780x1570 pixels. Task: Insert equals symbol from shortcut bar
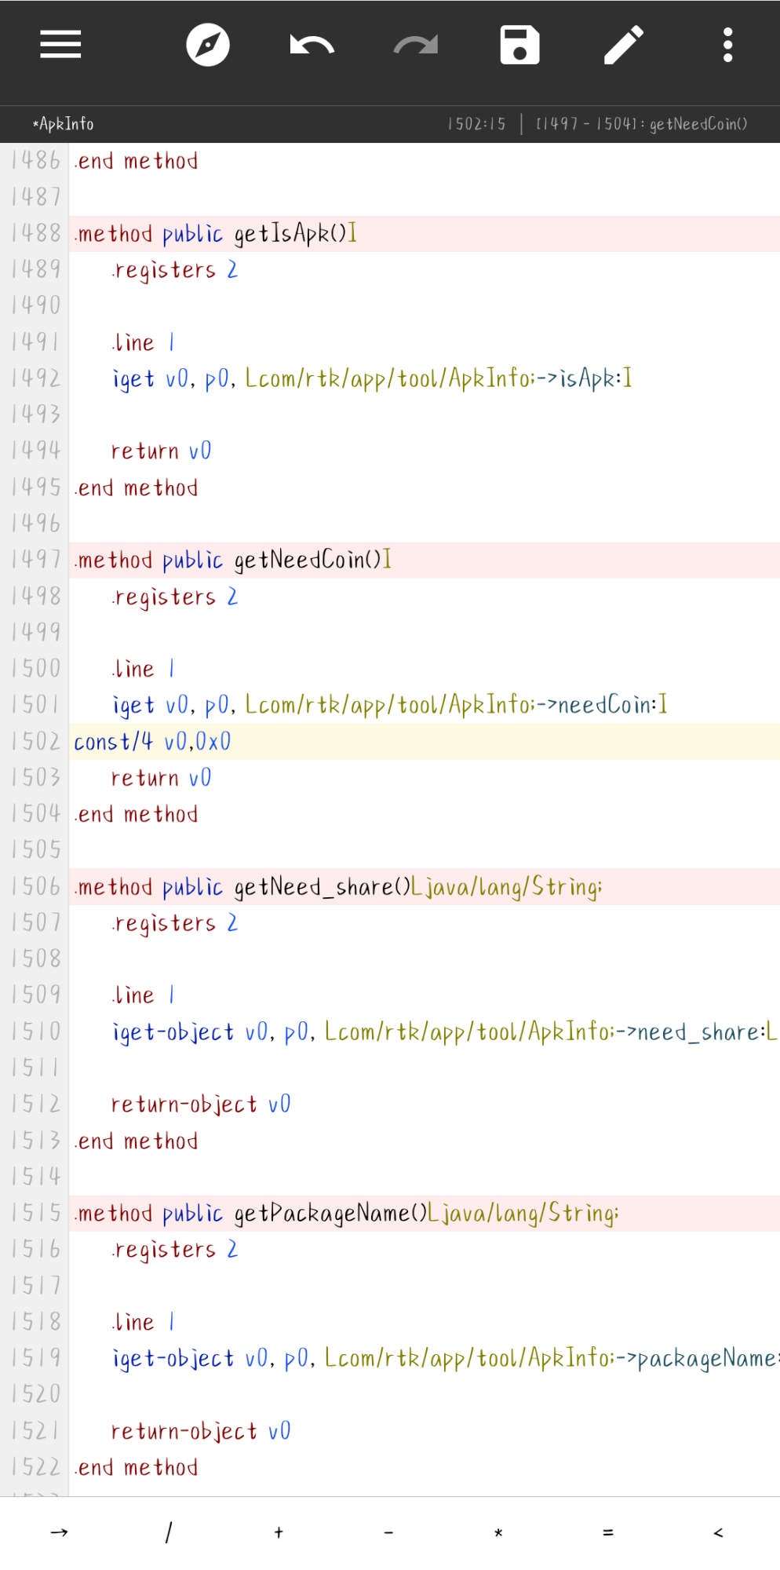point(608,1532)
